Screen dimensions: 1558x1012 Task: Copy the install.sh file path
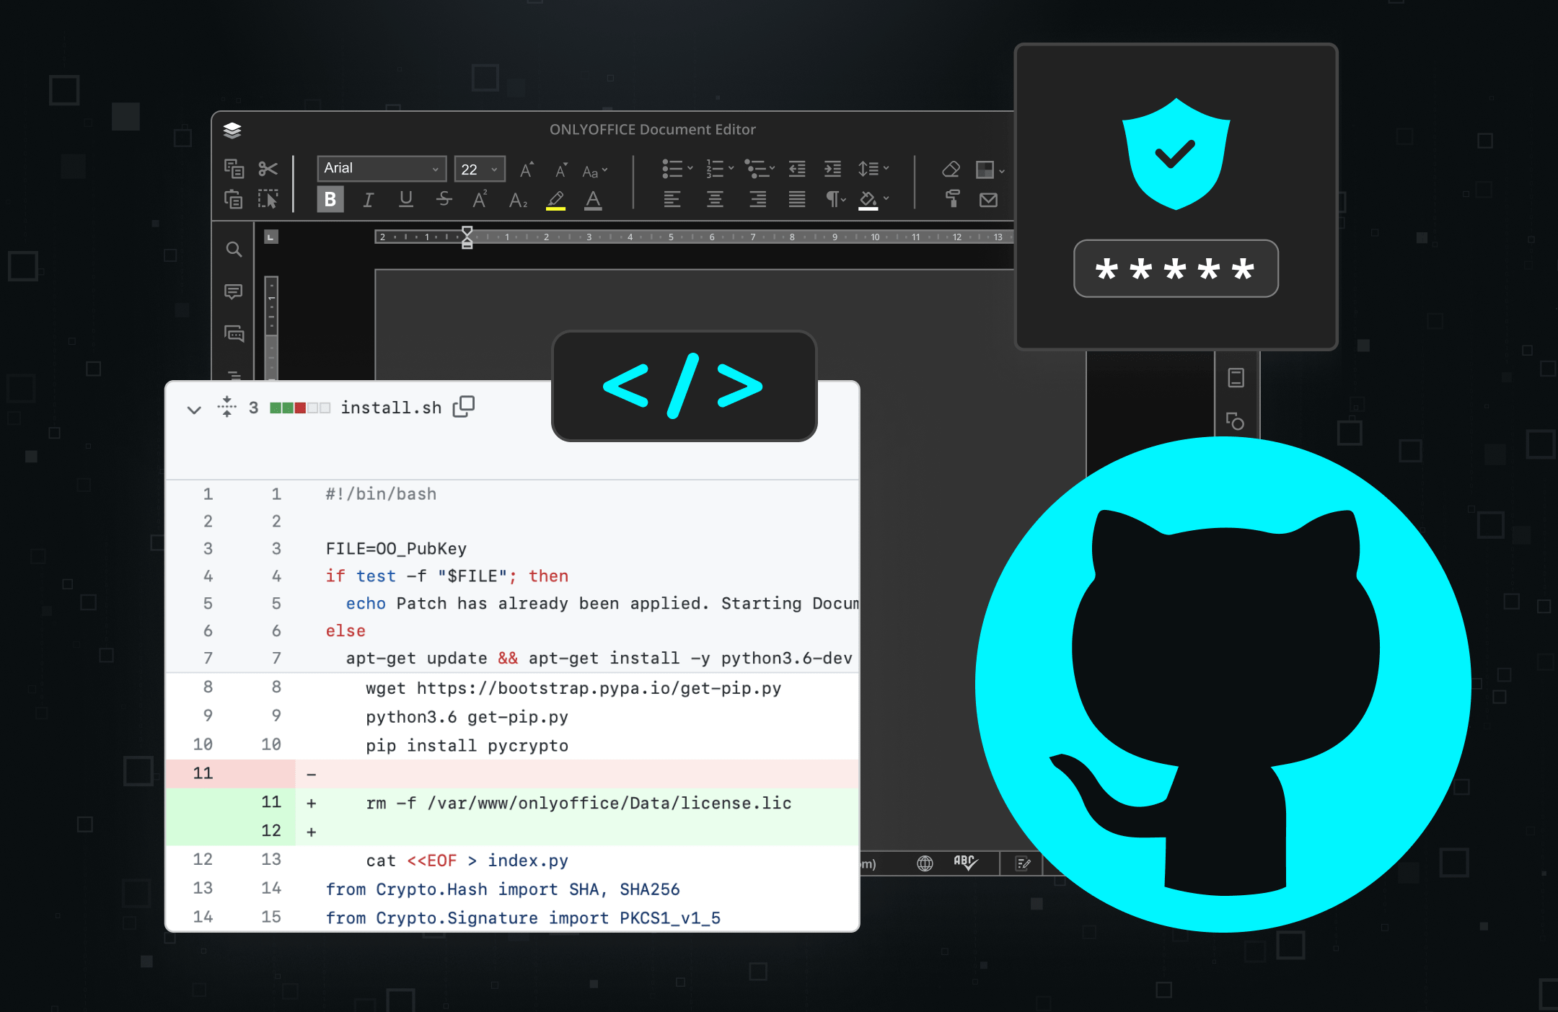[x=463, y=407]
